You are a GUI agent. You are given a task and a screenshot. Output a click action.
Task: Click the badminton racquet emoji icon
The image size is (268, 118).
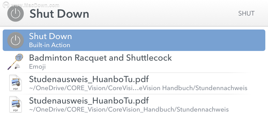pos(15,62)
